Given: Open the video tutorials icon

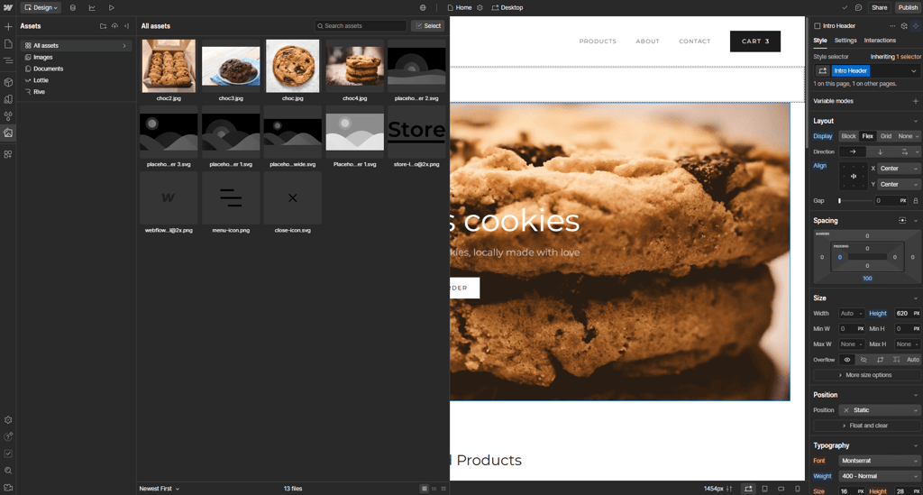Looking at the screenshot, I should coord(8,488).
